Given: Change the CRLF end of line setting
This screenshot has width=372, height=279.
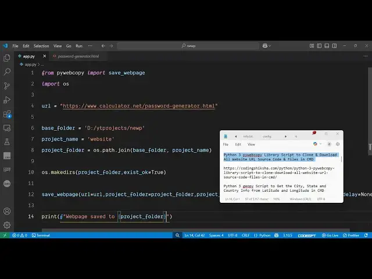Looking at the screenshot, I should [x=245, y=235].
